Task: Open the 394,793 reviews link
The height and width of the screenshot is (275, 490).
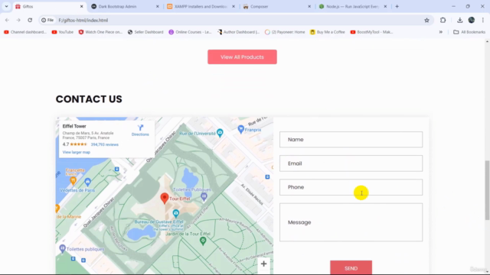Action: click(x=105, y=144)
